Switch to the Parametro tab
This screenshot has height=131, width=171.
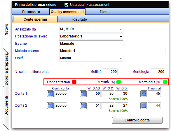click(x=31, y=12)
